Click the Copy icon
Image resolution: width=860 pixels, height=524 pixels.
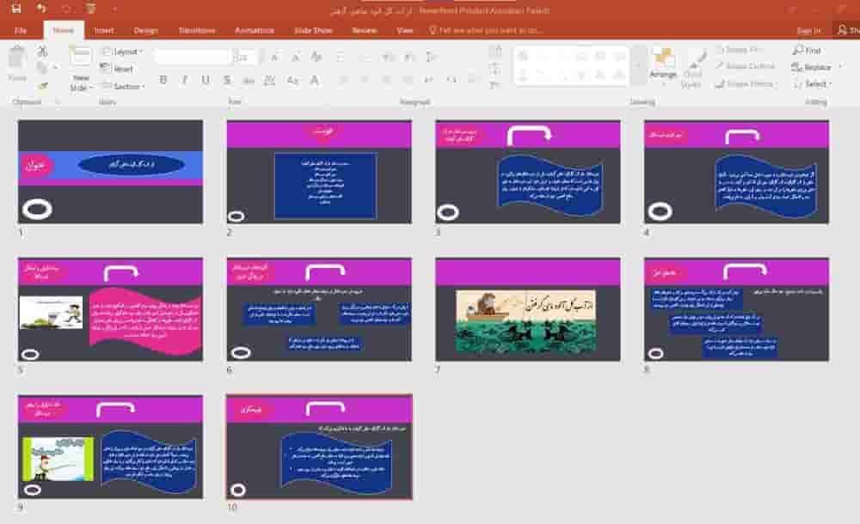coord(41,67)
